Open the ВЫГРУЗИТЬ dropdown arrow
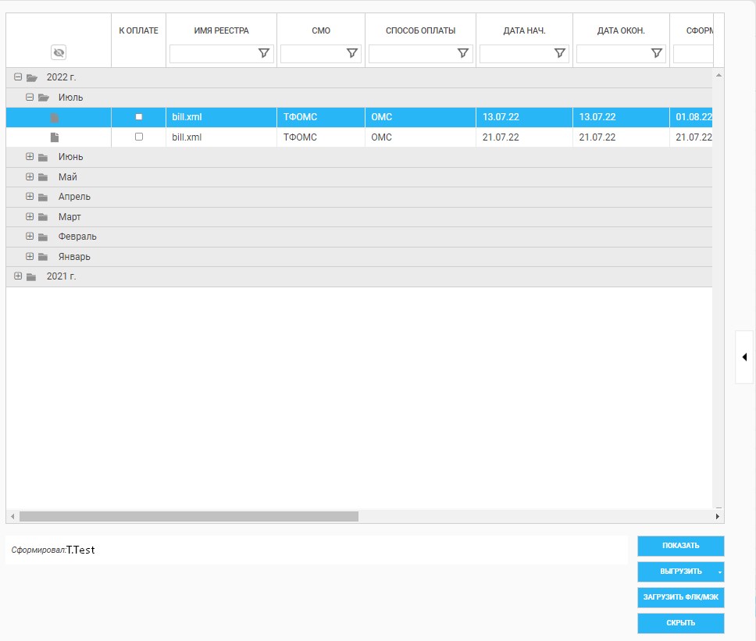 coord(719,572)
